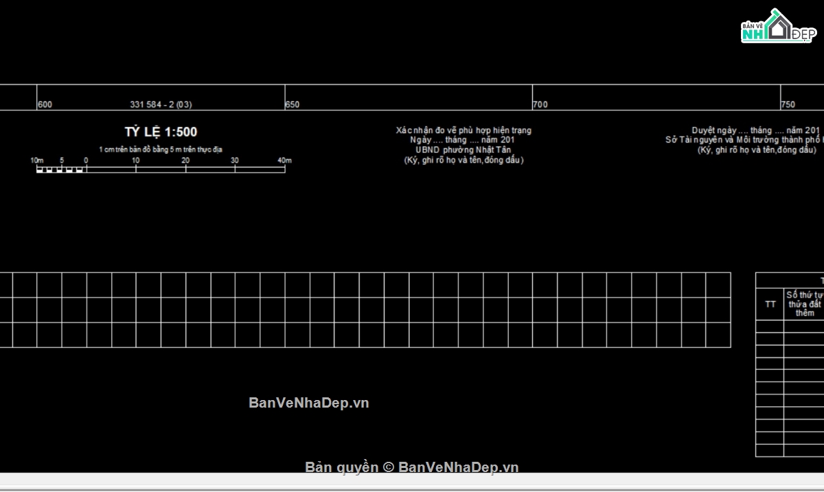Image resolution: width=824 pixels, height=492 pixels.
Task: Click the Bản quyền © BanVeNhaDep.vn copyright text
Action: [x=412, y=467]
